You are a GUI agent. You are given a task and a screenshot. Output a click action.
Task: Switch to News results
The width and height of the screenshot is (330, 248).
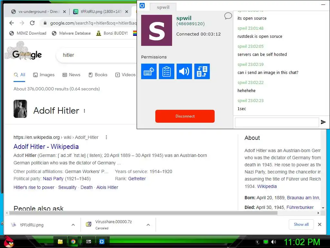click(x=72, y=75)
